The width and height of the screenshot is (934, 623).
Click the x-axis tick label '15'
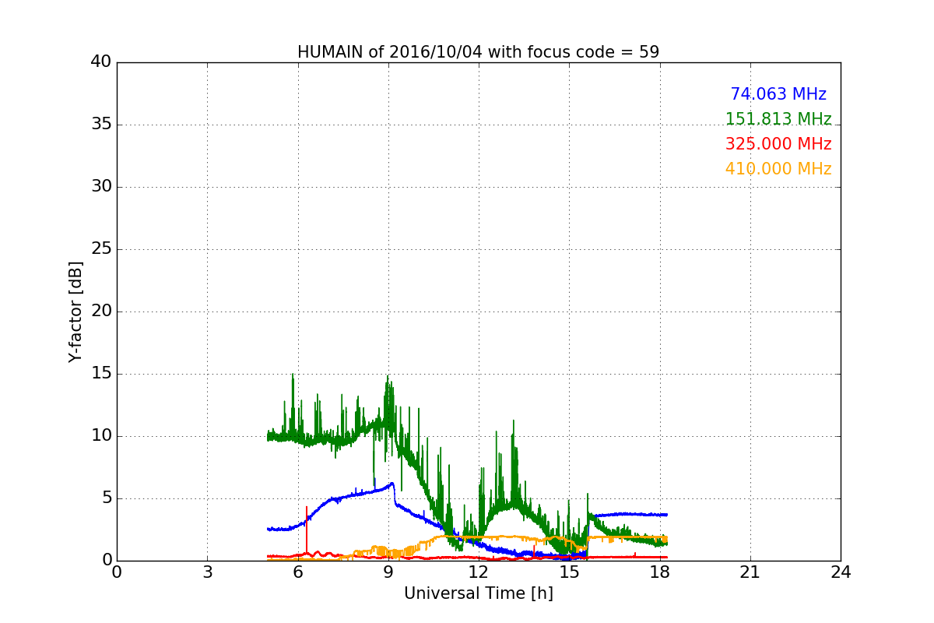coord(569,572)
